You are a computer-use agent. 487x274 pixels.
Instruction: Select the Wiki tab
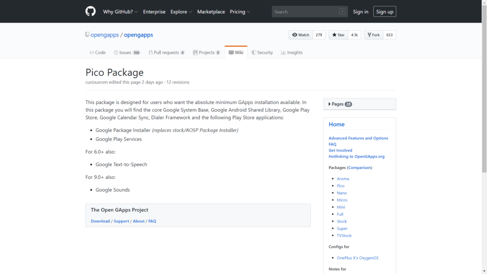[236, 52]
